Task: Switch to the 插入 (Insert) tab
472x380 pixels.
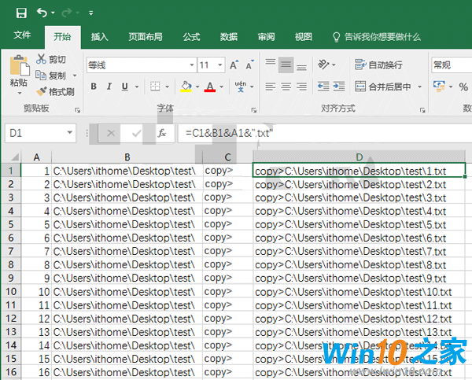Action: point(100,37)
